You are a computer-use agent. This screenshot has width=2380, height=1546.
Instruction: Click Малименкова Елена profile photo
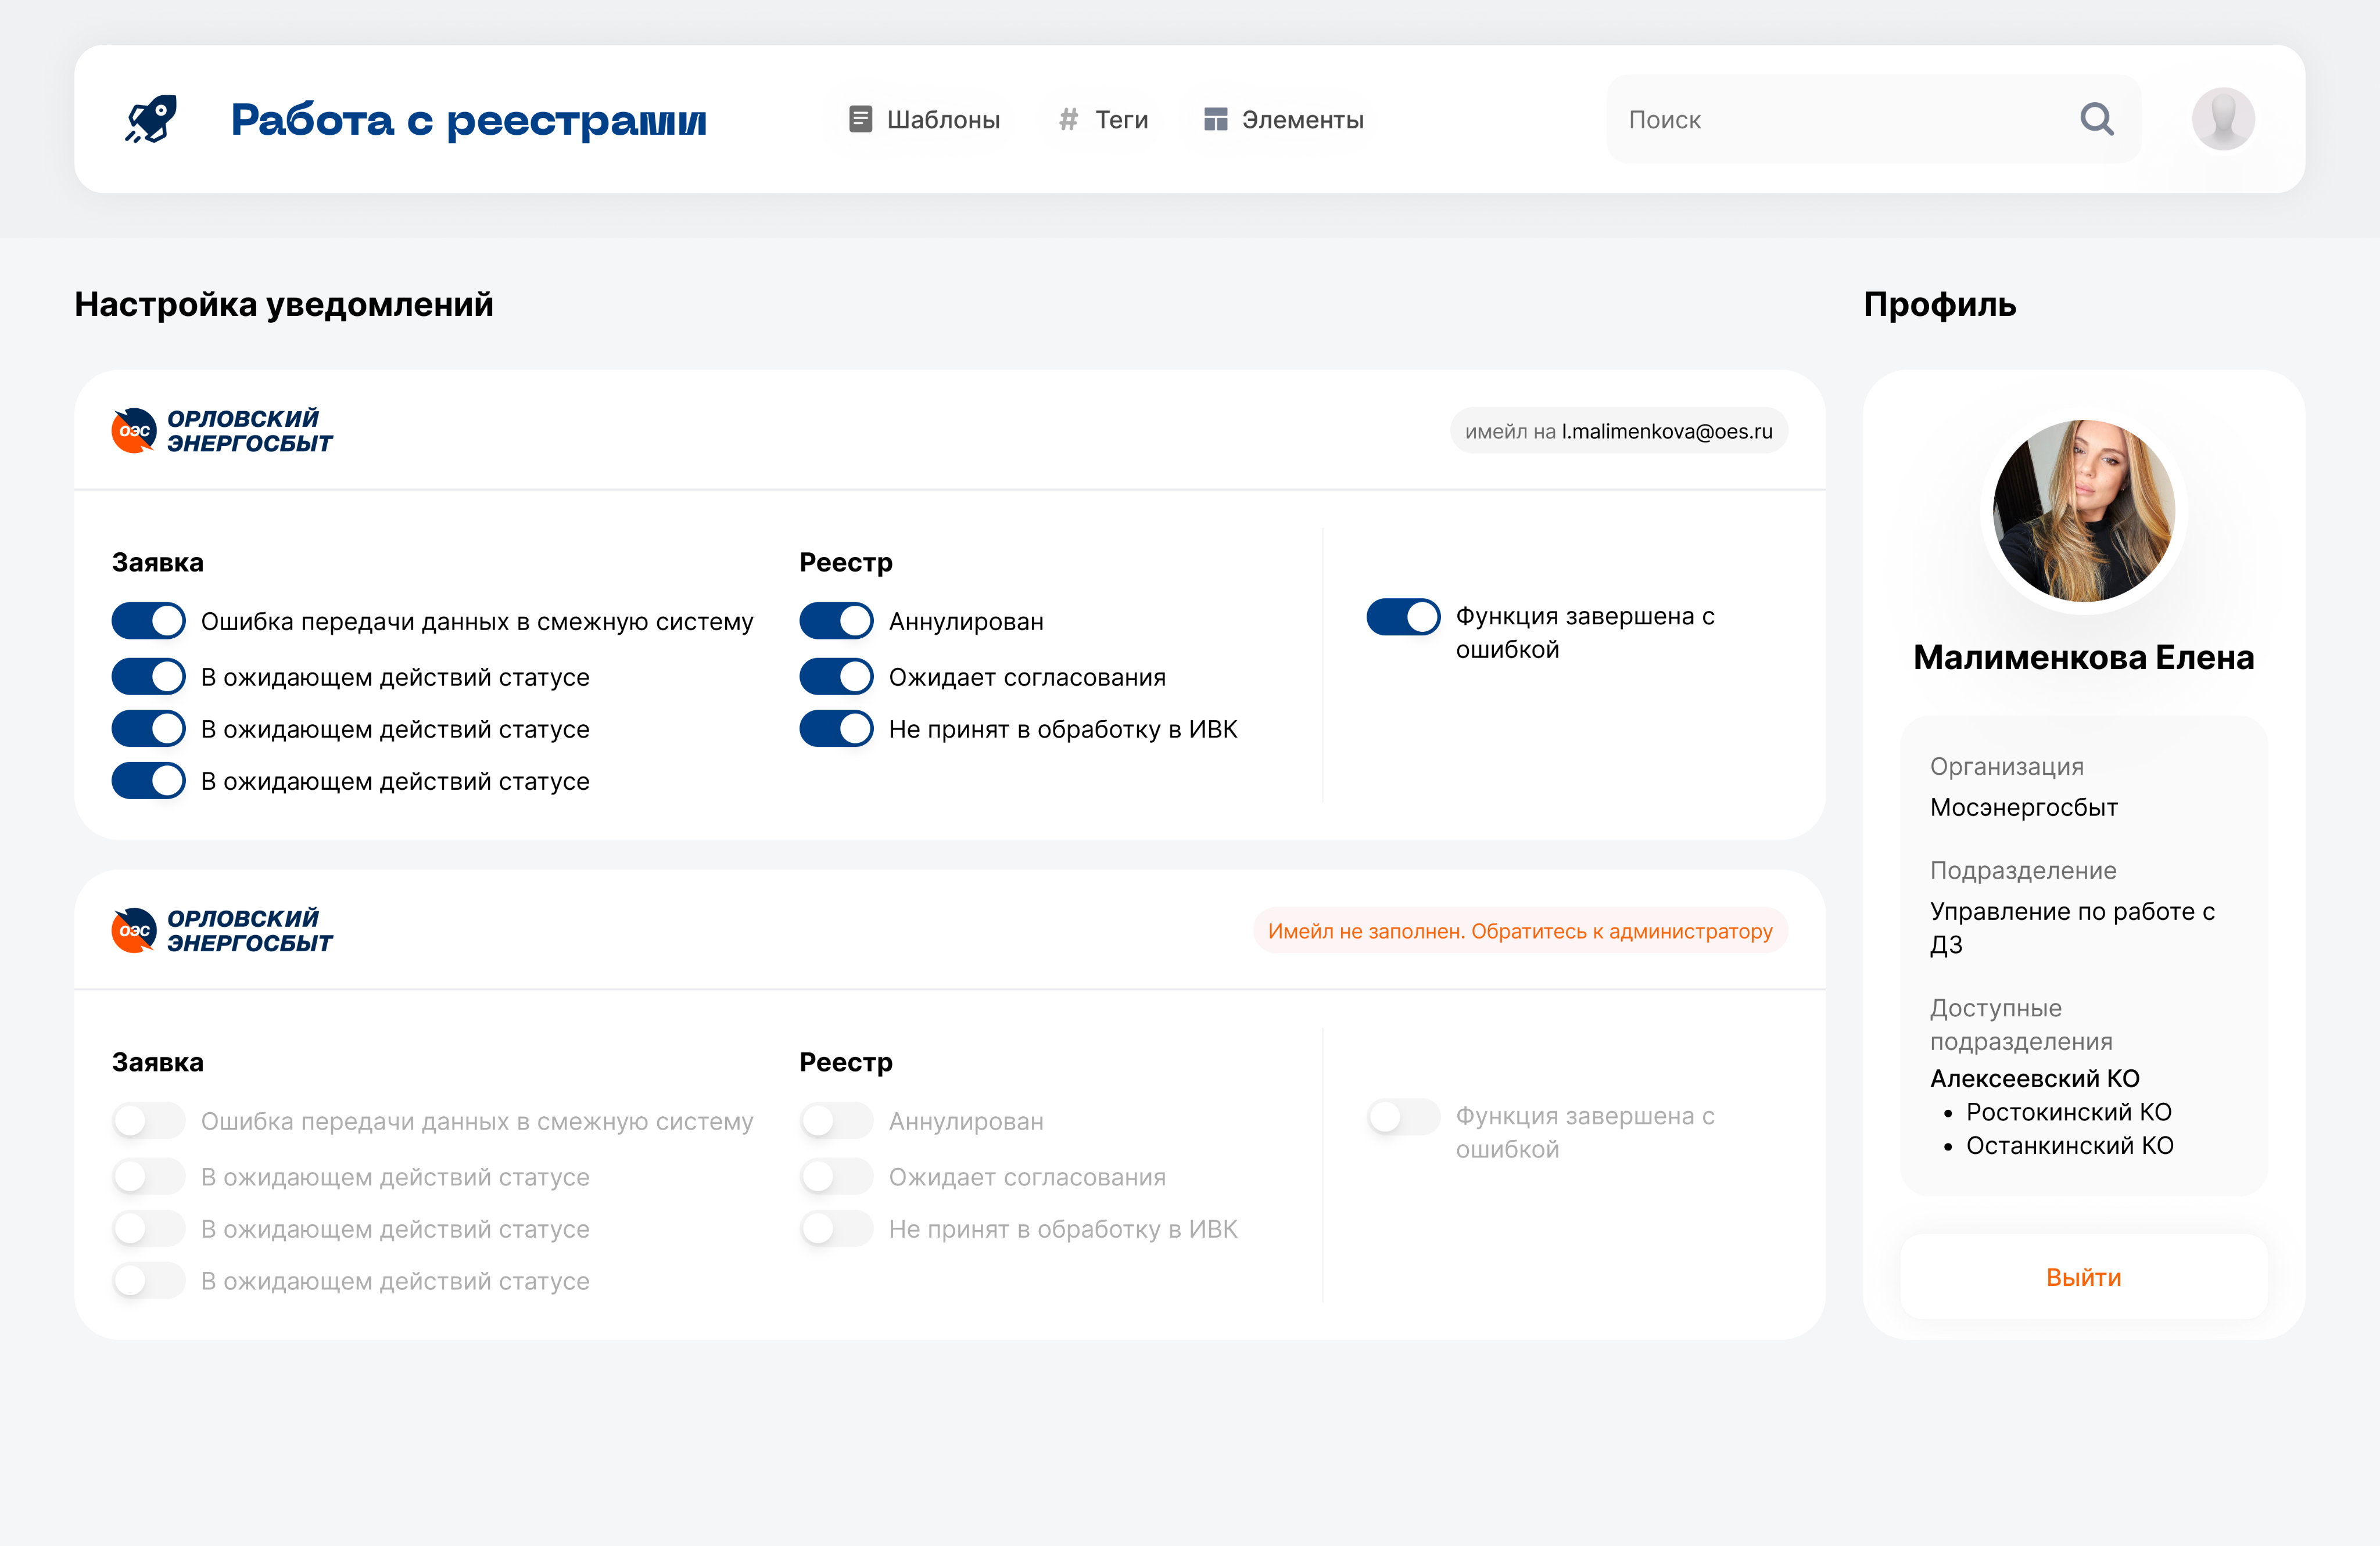point(2083,510)
